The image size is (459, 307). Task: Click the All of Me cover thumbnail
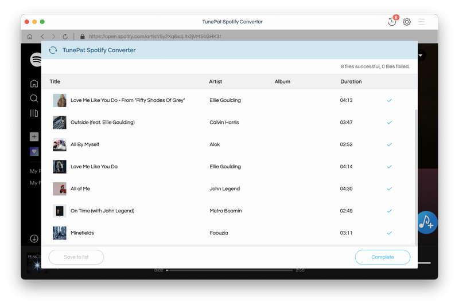(x=60, y=188)
